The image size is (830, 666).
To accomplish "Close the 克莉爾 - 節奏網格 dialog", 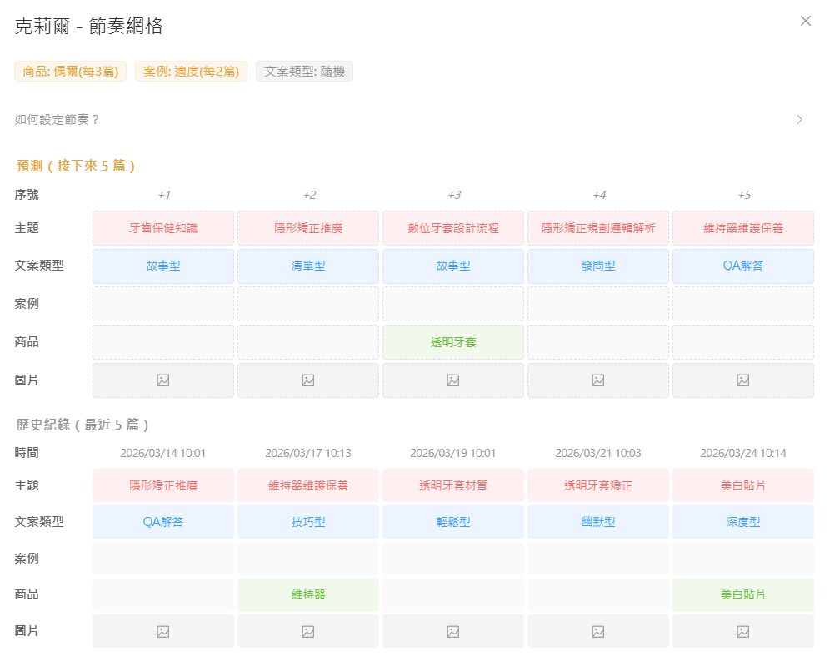I will [806, 21].
